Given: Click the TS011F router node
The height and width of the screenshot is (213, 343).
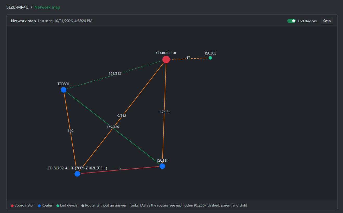Looking at the screenshot, I should point(162,166).
